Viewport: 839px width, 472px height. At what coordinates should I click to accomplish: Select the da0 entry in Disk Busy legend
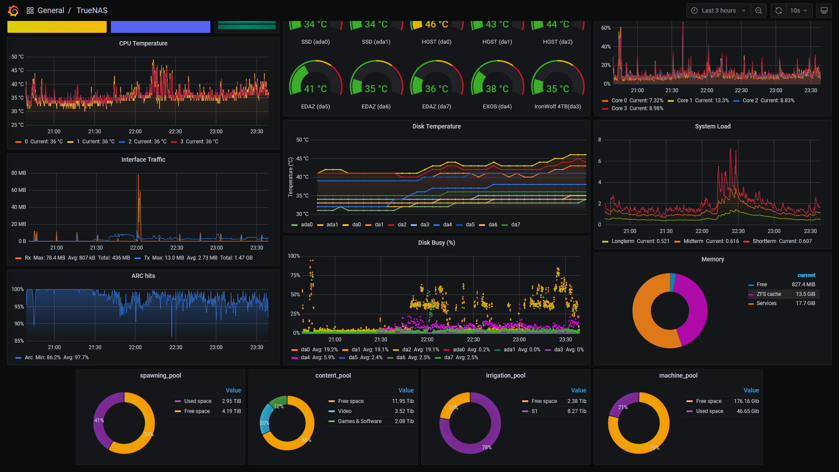(x=305, y=350)
